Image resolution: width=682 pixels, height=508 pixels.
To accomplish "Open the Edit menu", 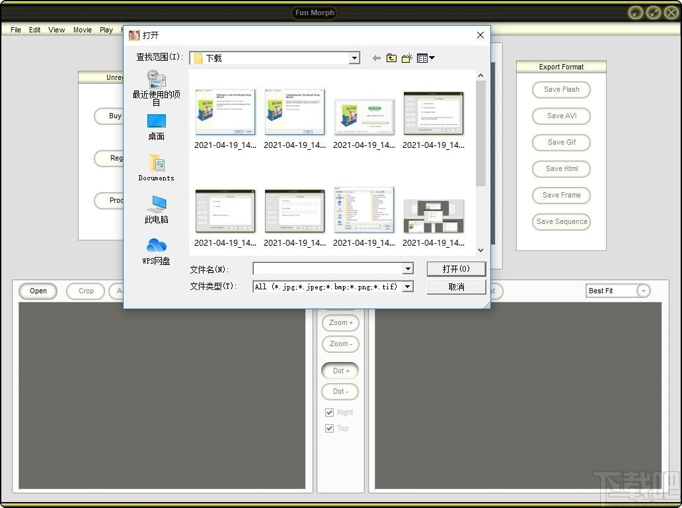I will click(35, 30).
